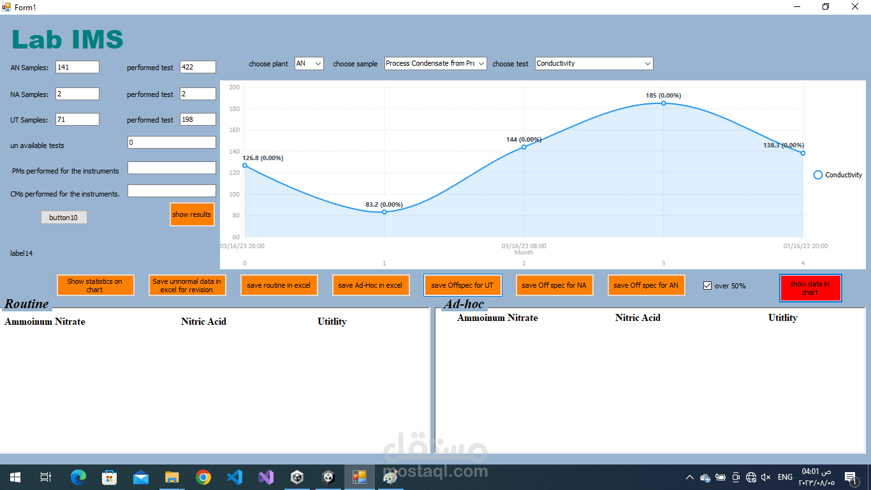Toggle the over 50% checkbox
The height and width of the screenshot is (490, 871).
[x=707, y=286]
